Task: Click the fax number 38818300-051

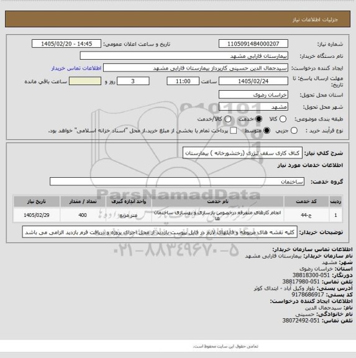Action: pos(311,275)
